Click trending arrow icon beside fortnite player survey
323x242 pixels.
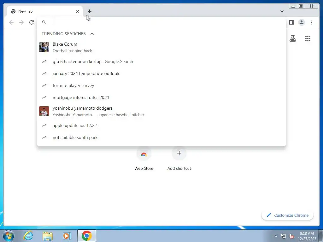pos(44,85)
